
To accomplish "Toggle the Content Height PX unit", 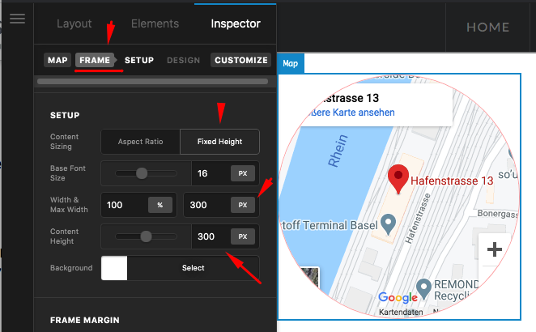I will 243,236.
